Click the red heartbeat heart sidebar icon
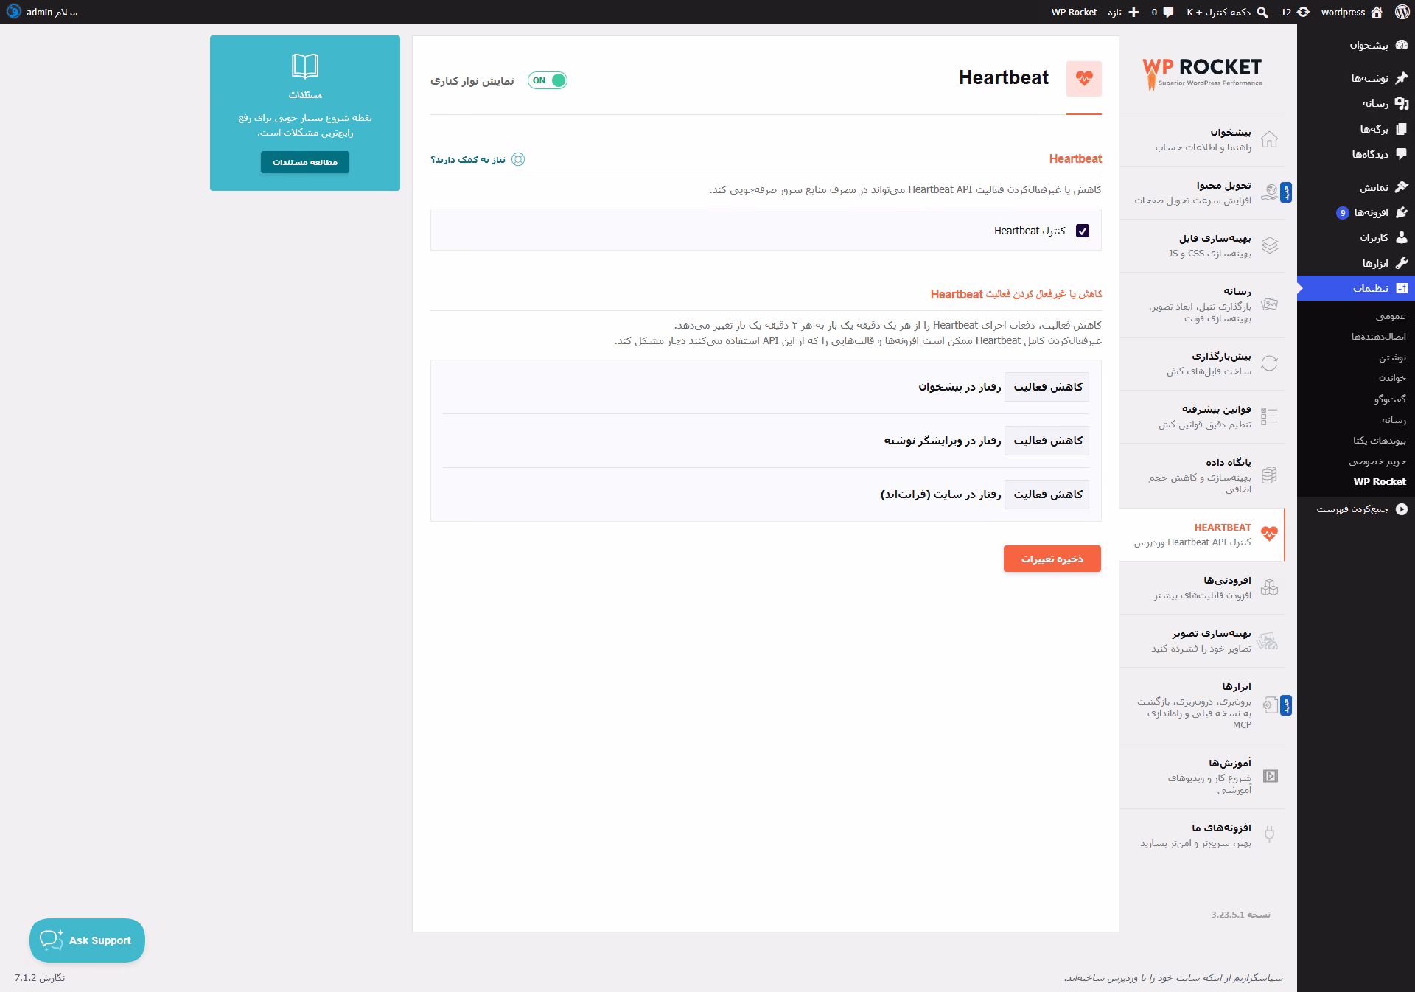 tap(1269, 534)
